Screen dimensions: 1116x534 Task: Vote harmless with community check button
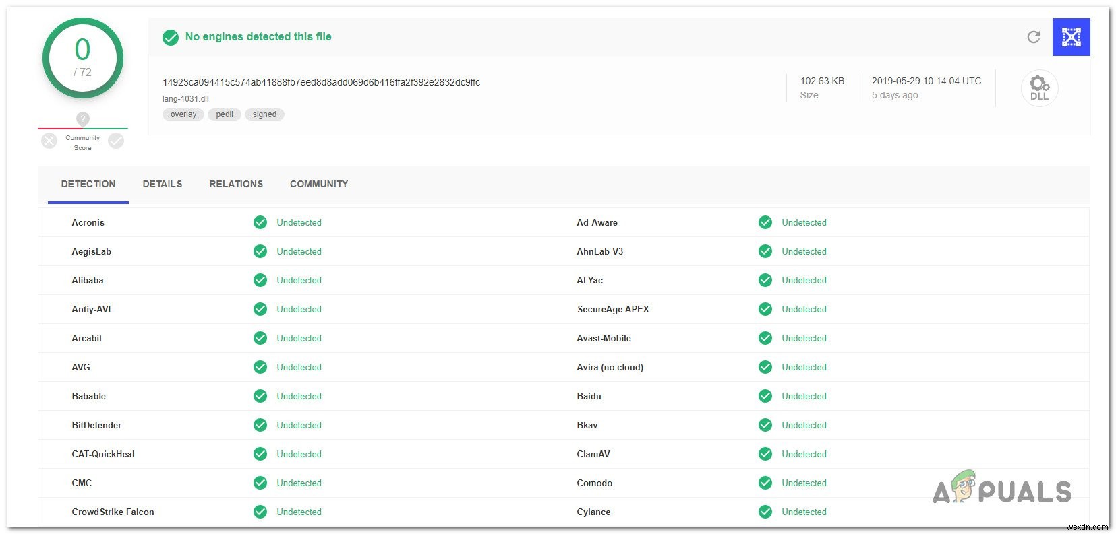(x=116, y=141)
